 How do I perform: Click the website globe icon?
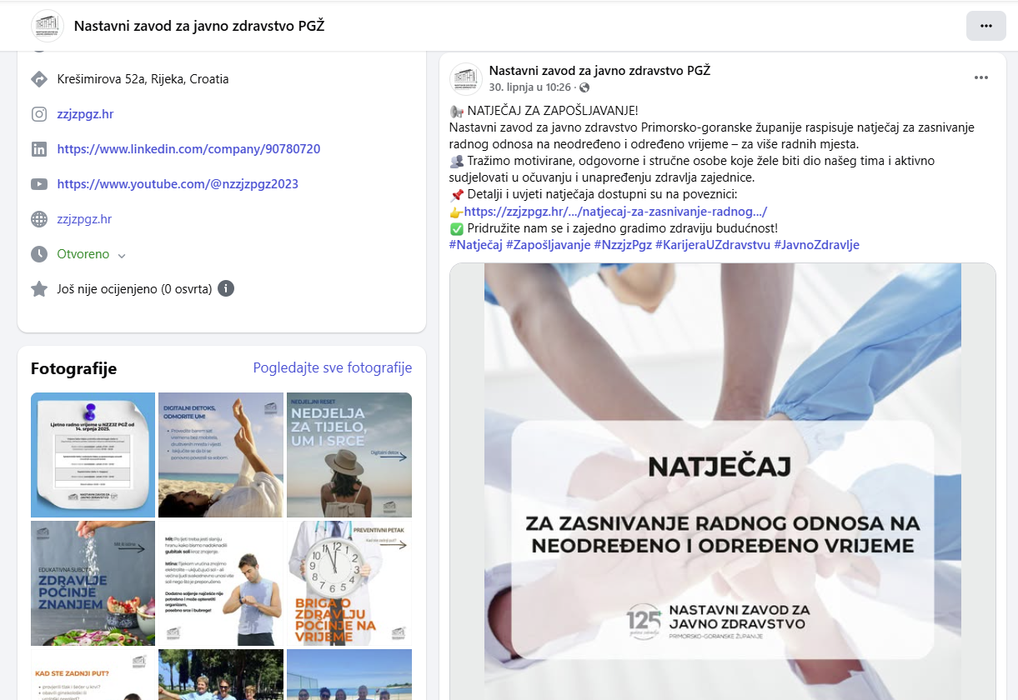click(x=38, y=219)
